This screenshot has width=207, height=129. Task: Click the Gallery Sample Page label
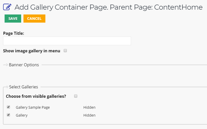pyautogui.click(x=33, y=107)
